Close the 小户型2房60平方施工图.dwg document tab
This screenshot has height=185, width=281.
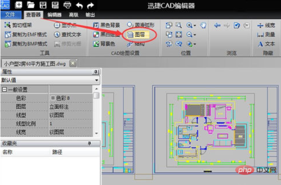click(73, 63)
